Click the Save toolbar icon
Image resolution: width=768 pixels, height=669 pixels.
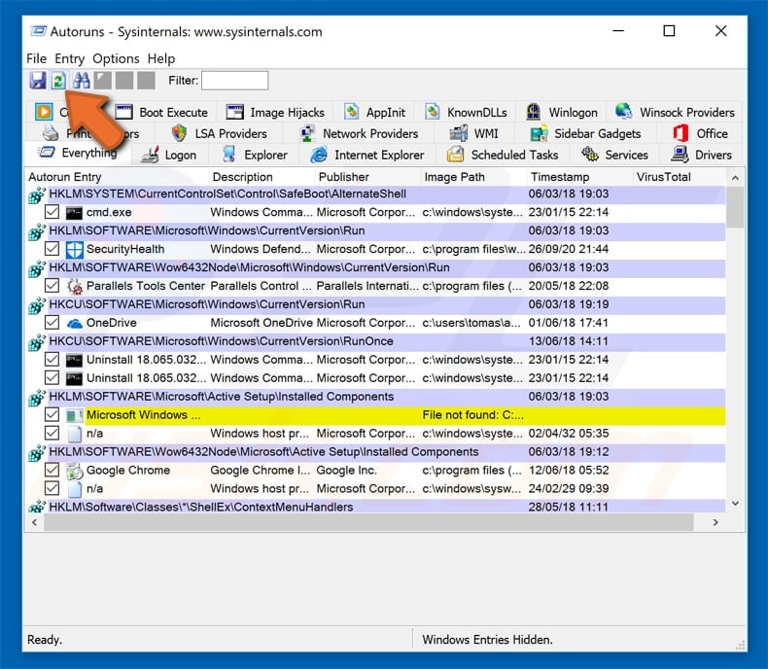coord(37,81)
